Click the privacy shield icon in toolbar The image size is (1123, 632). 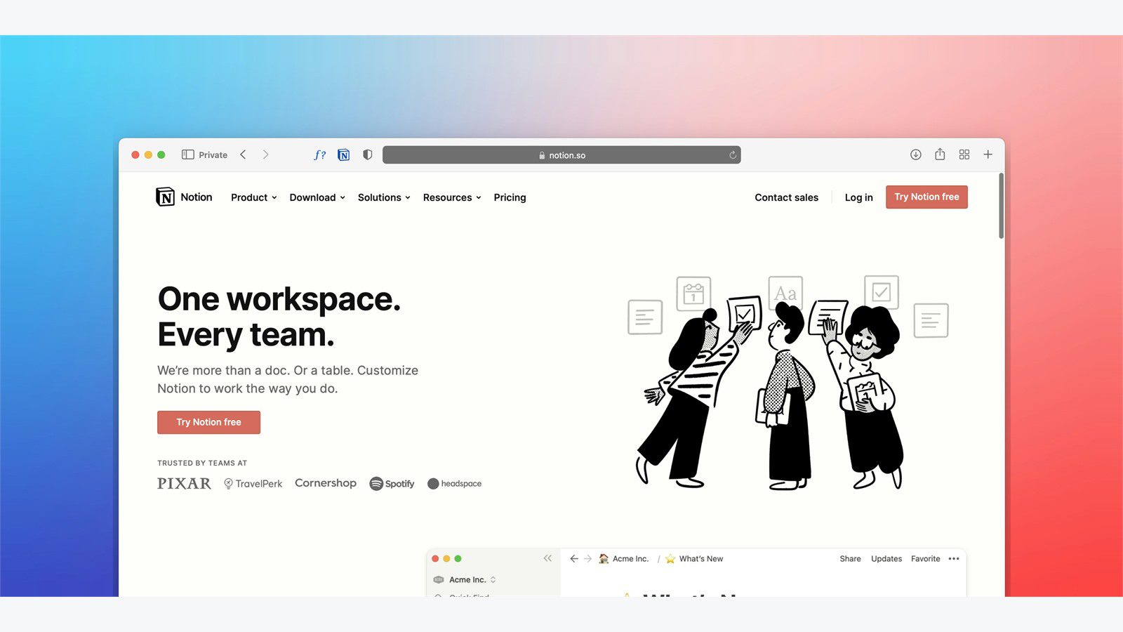point(367,154)
